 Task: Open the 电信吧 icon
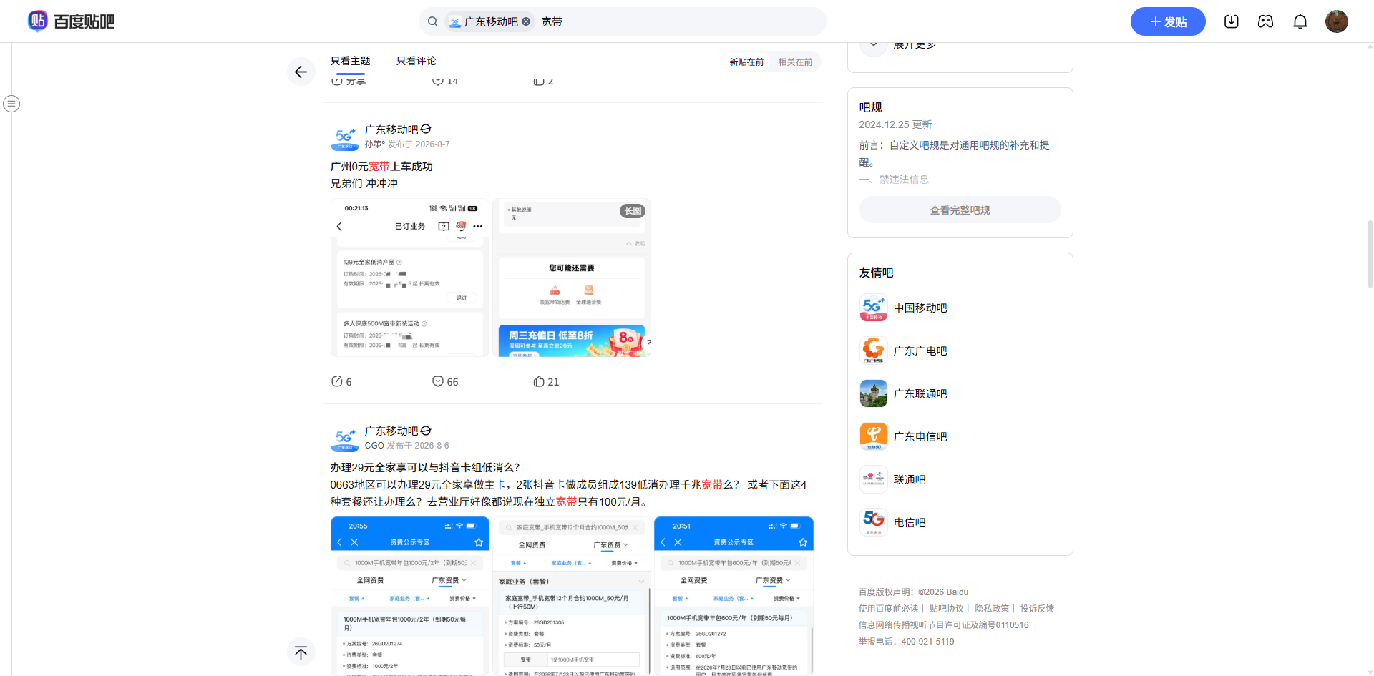(x=874, y=523)
